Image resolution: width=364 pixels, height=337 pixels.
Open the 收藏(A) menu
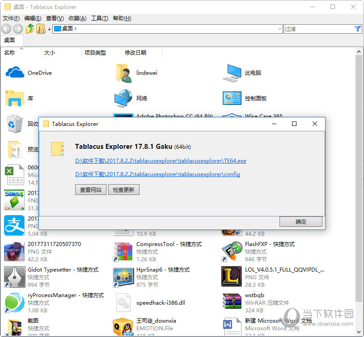point(77,18)
